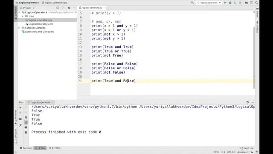Clear console output with the trash icon
The image size is (273, 154).
pyautogui.click(x=26, y=132)
